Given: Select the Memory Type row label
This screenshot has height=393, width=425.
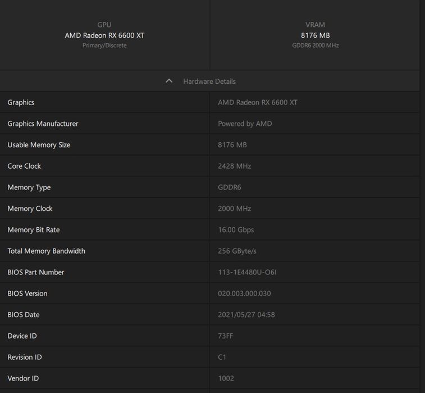Looking at the screenshot, I should 29,187.
